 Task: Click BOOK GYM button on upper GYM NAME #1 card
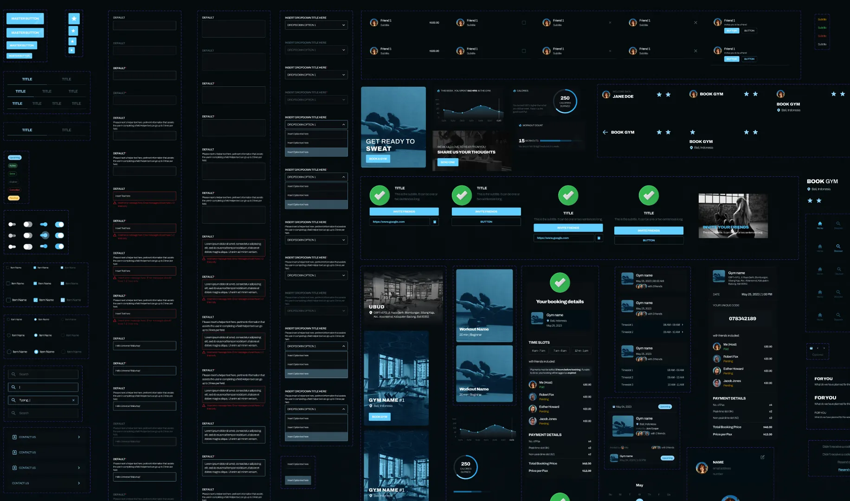tap(380, 417)
